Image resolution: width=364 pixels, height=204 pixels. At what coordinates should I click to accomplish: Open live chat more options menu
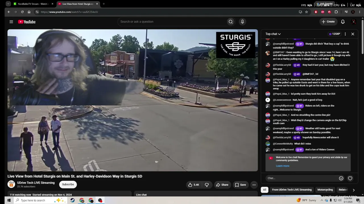tap(345, 34)
